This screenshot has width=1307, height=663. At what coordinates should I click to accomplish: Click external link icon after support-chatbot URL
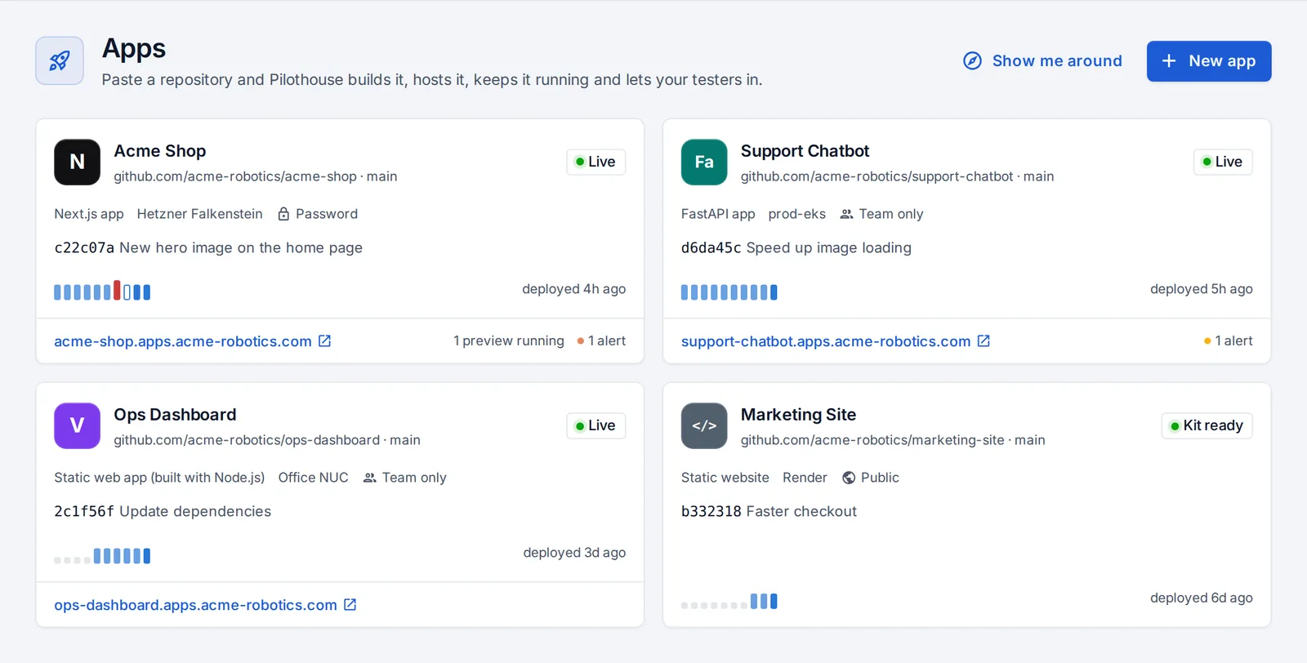pyautogui.click(x=984, y=340)
